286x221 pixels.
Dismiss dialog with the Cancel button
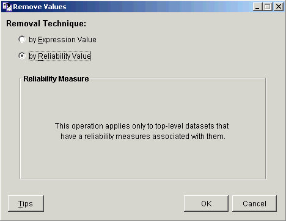click(254, 203)
